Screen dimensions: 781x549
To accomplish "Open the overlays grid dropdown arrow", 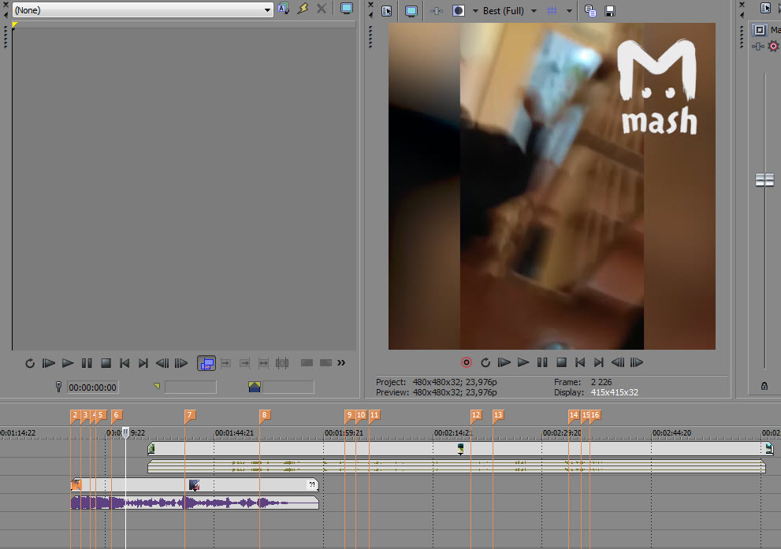I will click(x=569, y=11).
